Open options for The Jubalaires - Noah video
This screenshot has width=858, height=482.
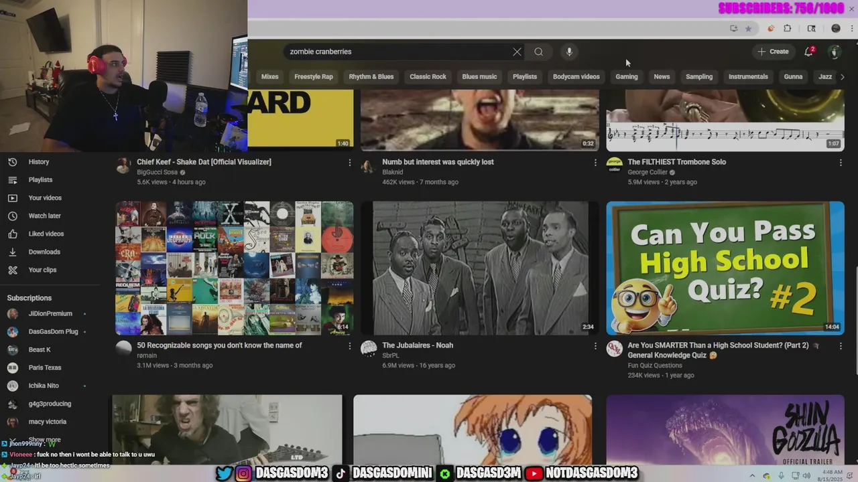(595, 345)
